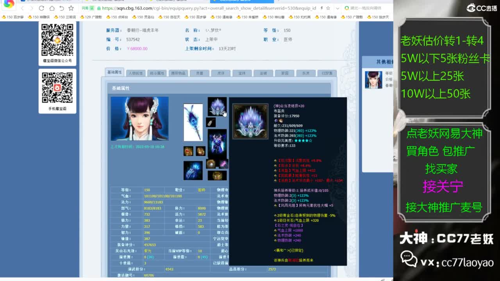Click the item number 537542
Screen dimensions: 500x281
point(133,39)
